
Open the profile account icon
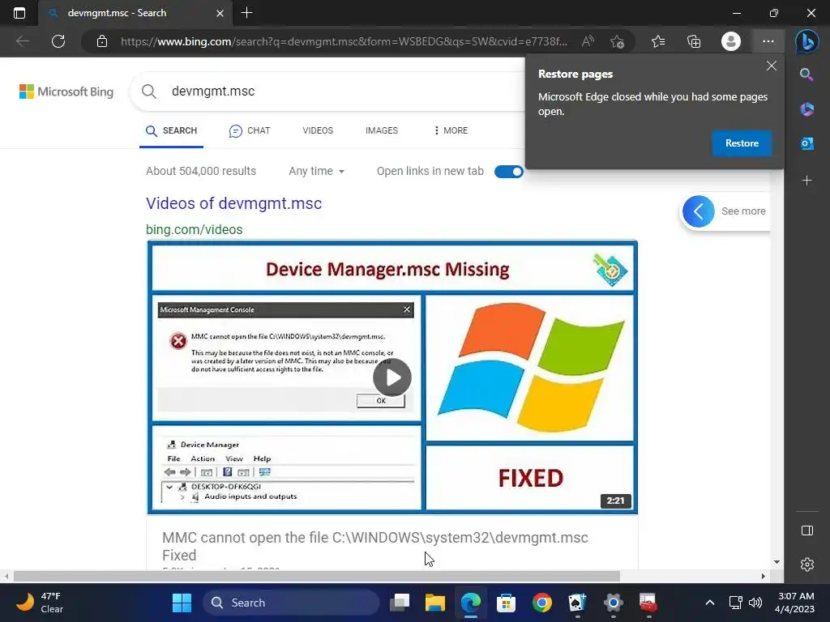click(731, 41)
